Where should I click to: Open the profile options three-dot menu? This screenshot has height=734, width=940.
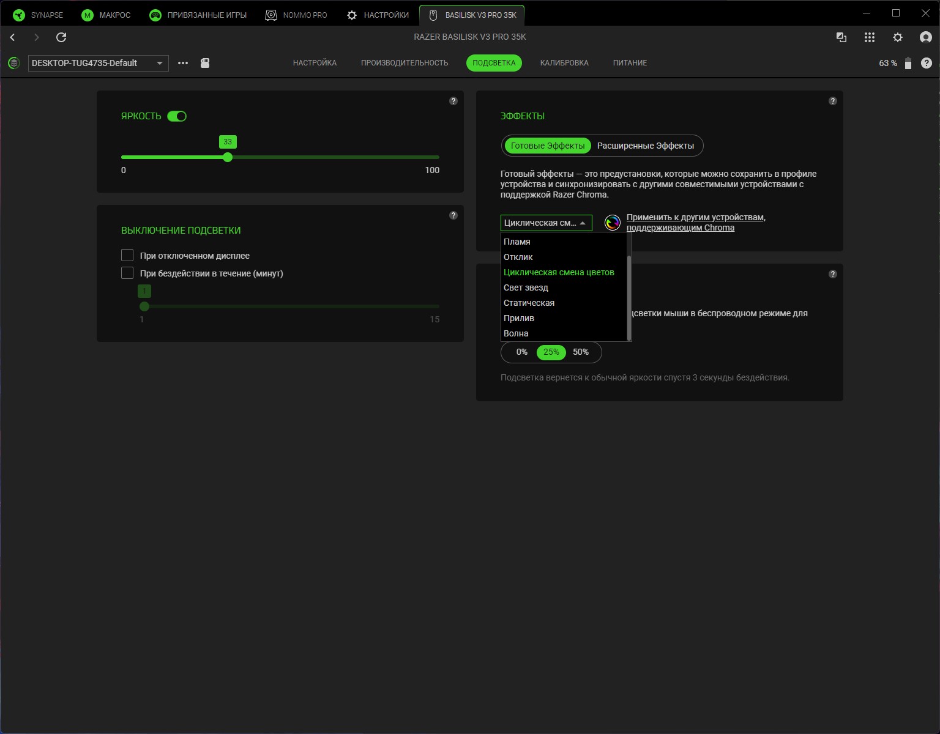coord(183,63)
